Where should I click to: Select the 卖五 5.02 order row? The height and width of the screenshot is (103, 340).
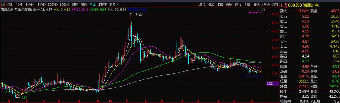(x=309, y=16)
